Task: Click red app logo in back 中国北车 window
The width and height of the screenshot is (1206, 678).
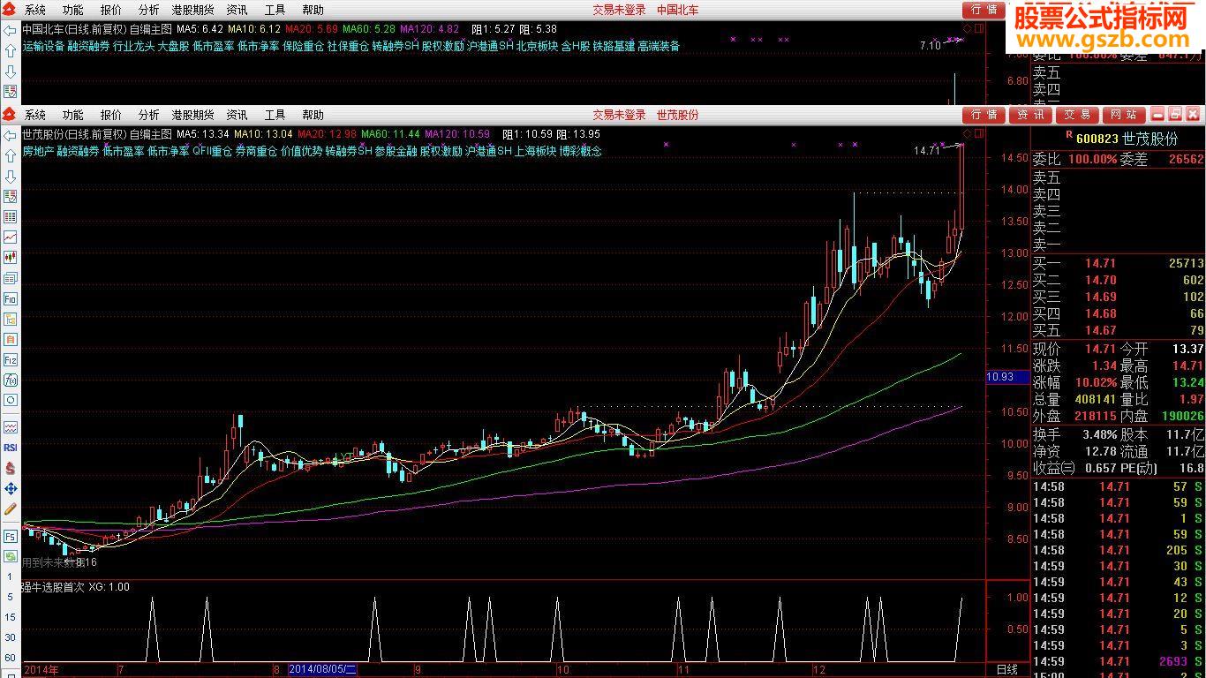Action: [9, 10]
